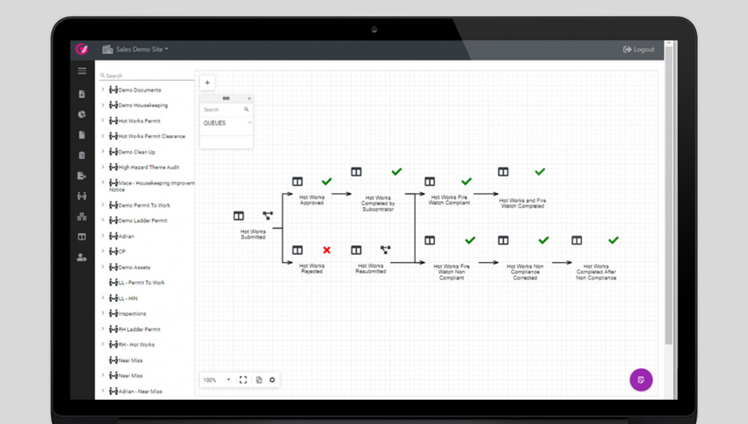Click table icon above Fire Watch Completed
The width and height of the screenshot is (748, 424).
[503, 171]
